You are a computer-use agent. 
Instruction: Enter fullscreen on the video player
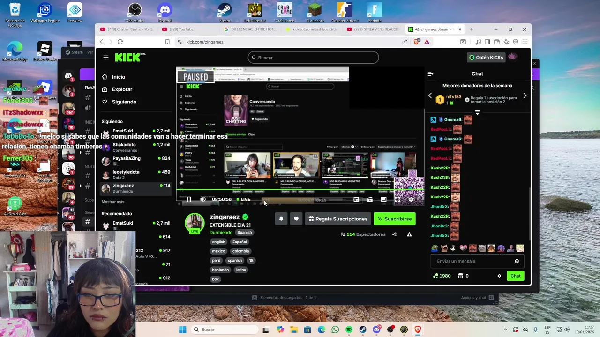[x=397, y=199]
